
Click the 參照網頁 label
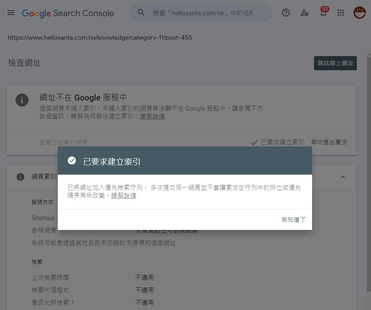pos(44,230)
